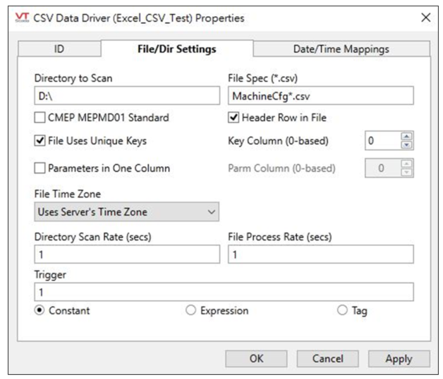Image resolution: width=443 pixels, height=379 pixels.
Task: Uncheck Header Row in File
Action: (x=233, y=118)
